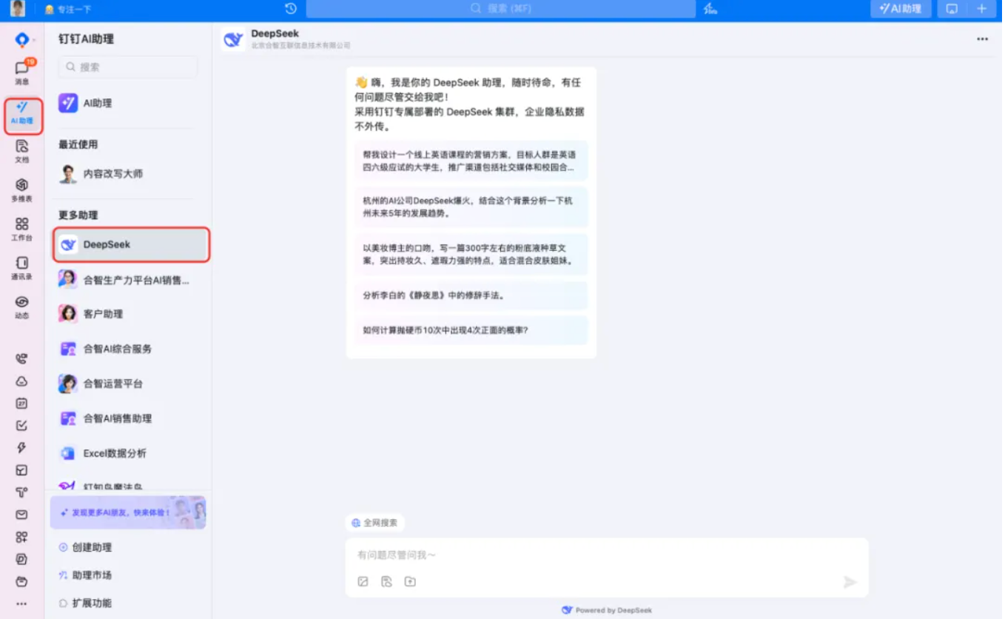Viewport: 1005px width, 619px height.
Task: Select 合智AI销售助理 assistant
Action: [128, 418]
